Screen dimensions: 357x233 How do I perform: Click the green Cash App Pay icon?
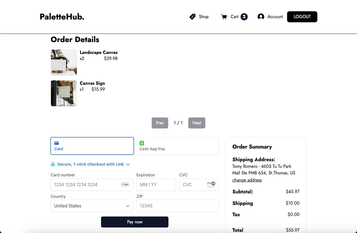coord(142,143)
